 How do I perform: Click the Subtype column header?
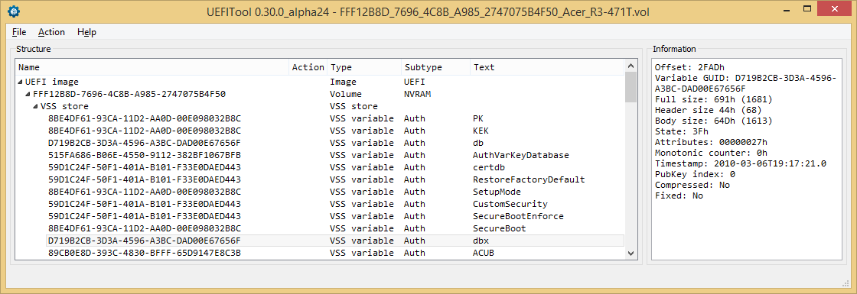pyautogui.click(x=435, y=67)
